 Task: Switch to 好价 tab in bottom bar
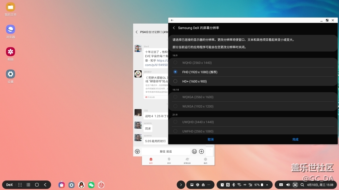pyautogui.click(x=169, y=160)
